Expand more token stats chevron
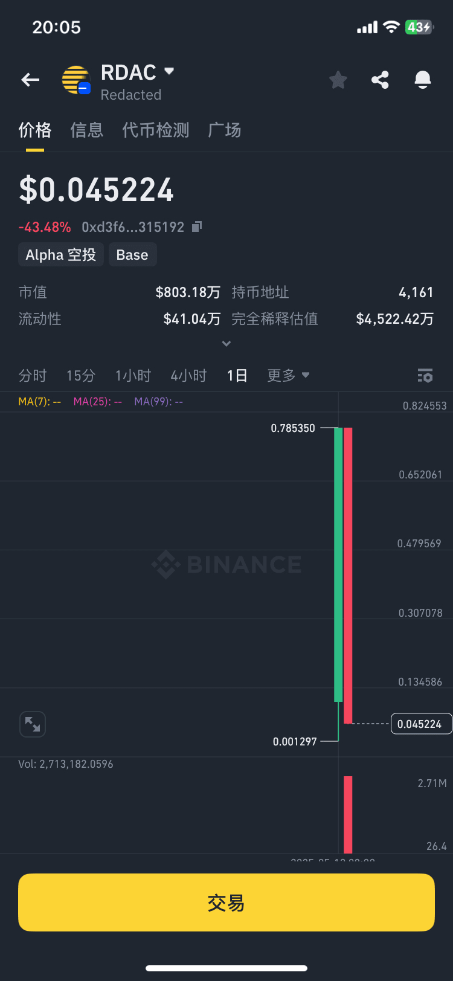 tap(226, 344)
